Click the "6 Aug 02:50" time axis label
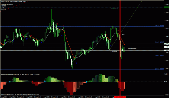The width and height of the screenshot is (169, 98). tap(72, 97)
